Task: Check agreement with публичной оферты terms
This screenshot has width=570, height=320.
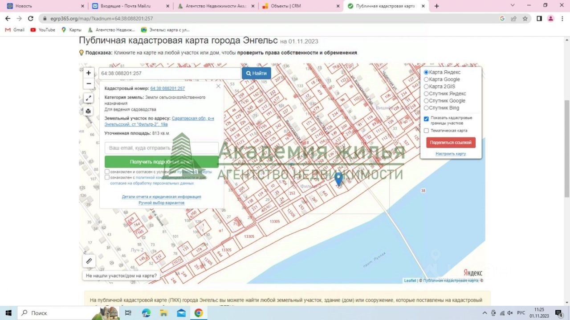Action: point(107,172)
